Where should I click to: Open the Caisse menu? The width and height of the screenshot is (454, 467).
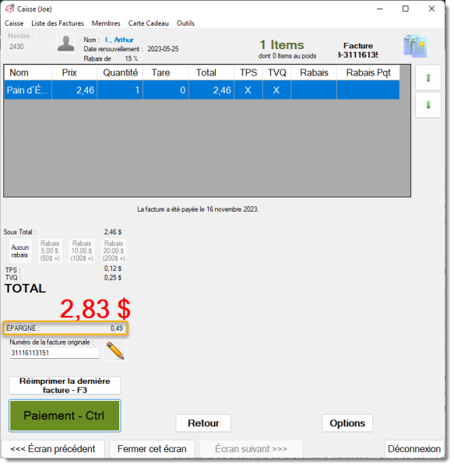(14, 23)
